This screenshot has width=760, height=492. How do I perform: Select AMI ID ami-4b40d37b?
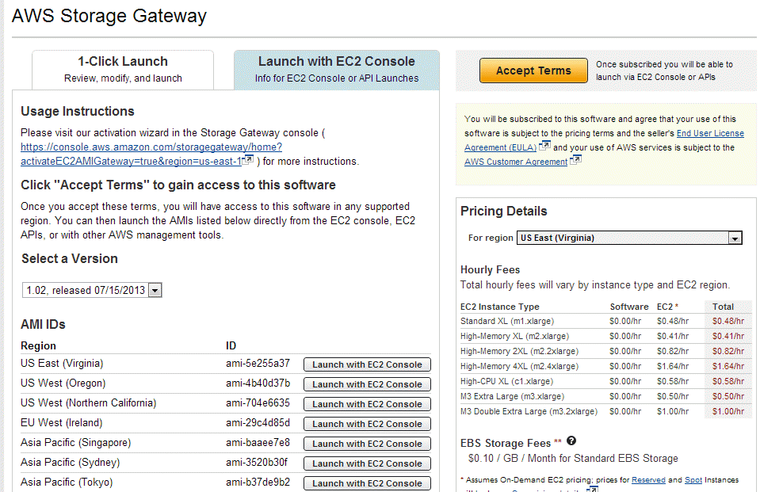tap(258, 383)
